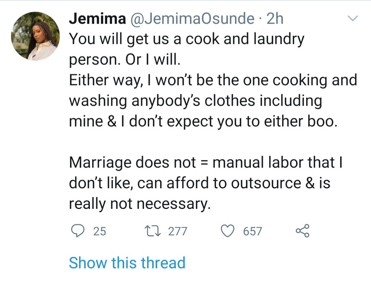This screenshot has width=371, height=281.
Task: Open the tweet options chevron menu
Action: (x=353, y=18)
